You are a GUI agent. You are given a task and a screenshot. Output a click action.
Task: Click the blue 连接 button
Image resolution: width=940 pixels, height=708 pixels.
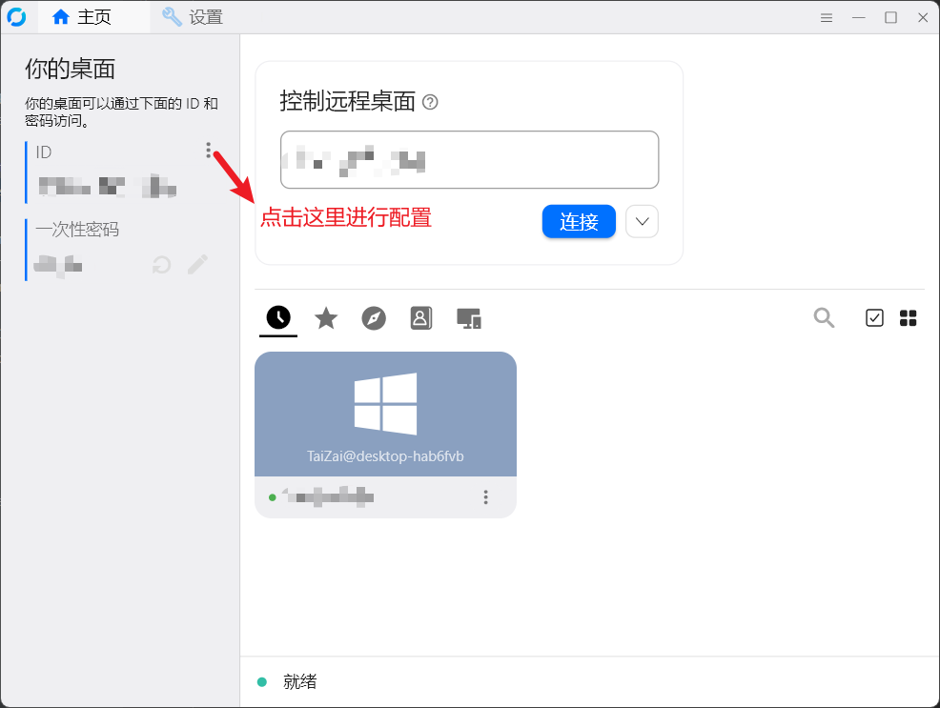tap(579, 222)
